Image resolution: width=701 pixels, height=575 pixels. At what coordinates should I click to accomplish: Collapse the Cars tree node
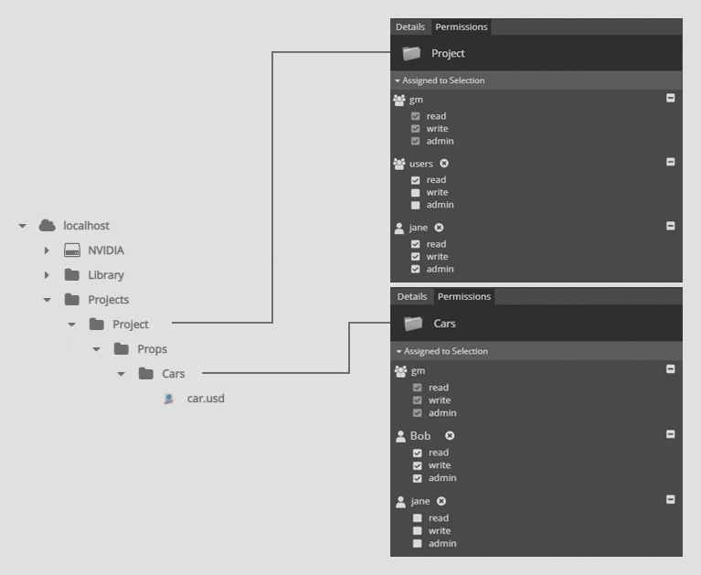[121, 374]
